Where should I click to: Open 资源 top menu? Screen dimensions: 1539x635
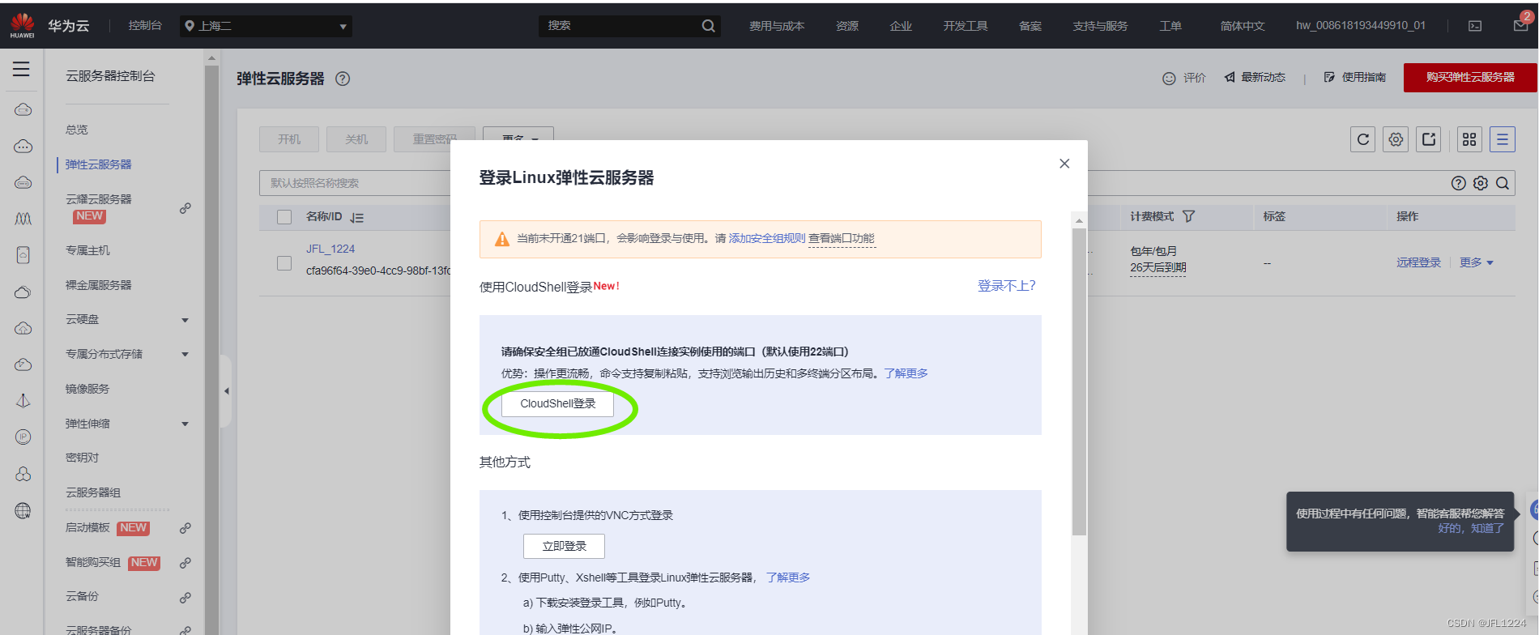click(847, 26)
